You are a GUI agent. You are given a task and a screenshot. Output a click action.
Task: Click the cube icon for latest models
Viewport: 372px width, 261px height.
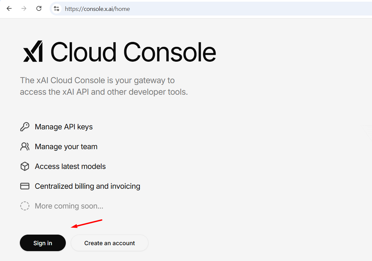pos(25,167)
